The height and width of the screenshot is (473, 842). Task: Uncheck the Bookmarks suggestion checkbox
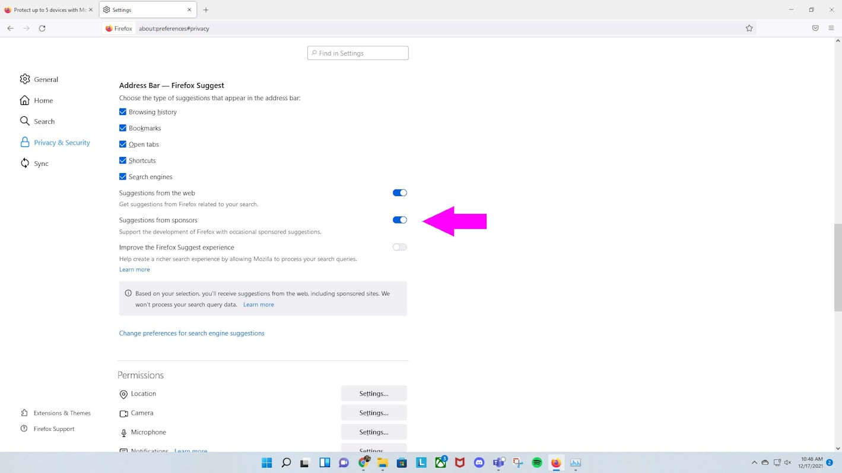[x=122, y=127]
